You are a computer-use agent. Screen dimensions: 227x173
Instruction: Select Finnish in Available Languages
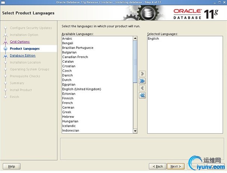(97, 98)
